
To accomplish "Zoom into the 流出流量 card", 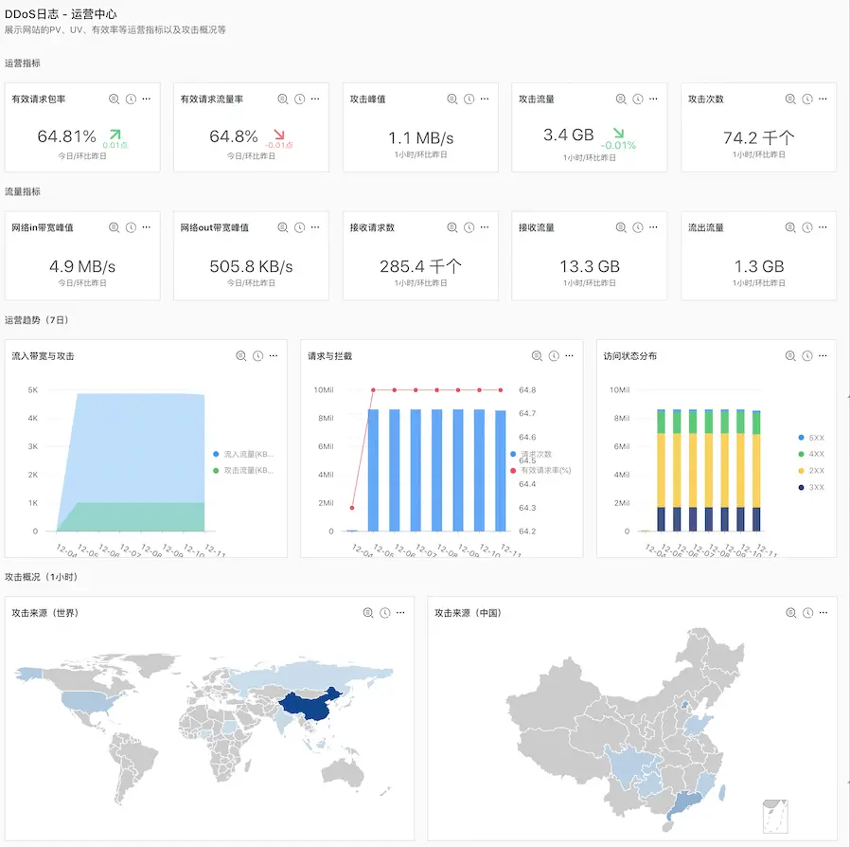I will (790, 227).
